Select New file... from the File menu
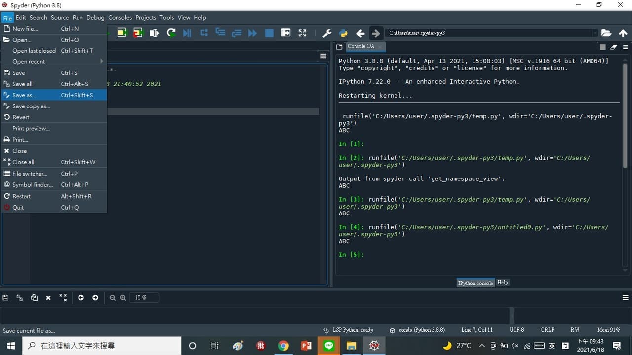 coord(54,29)
